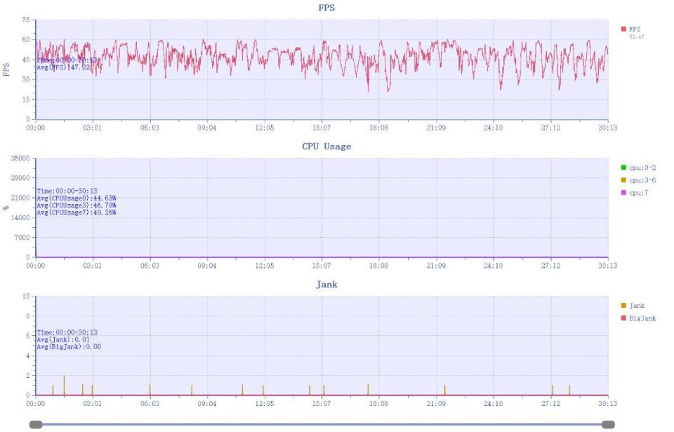Toggle the cpu:0-2 legend entry
This screenshot has width=674, height=432.
tap(638, 168)
